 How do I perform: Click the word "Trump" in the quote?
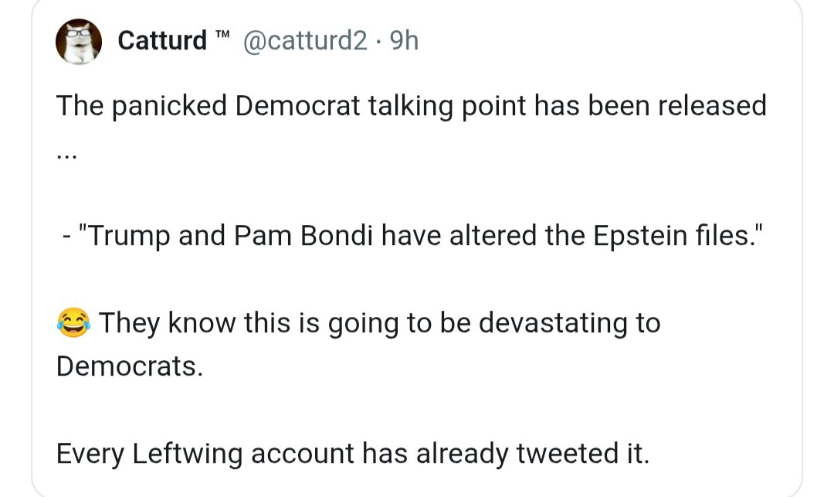131,236
